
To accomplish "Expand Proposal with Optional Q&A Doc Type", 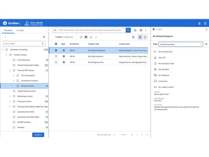I will point(10,107).
